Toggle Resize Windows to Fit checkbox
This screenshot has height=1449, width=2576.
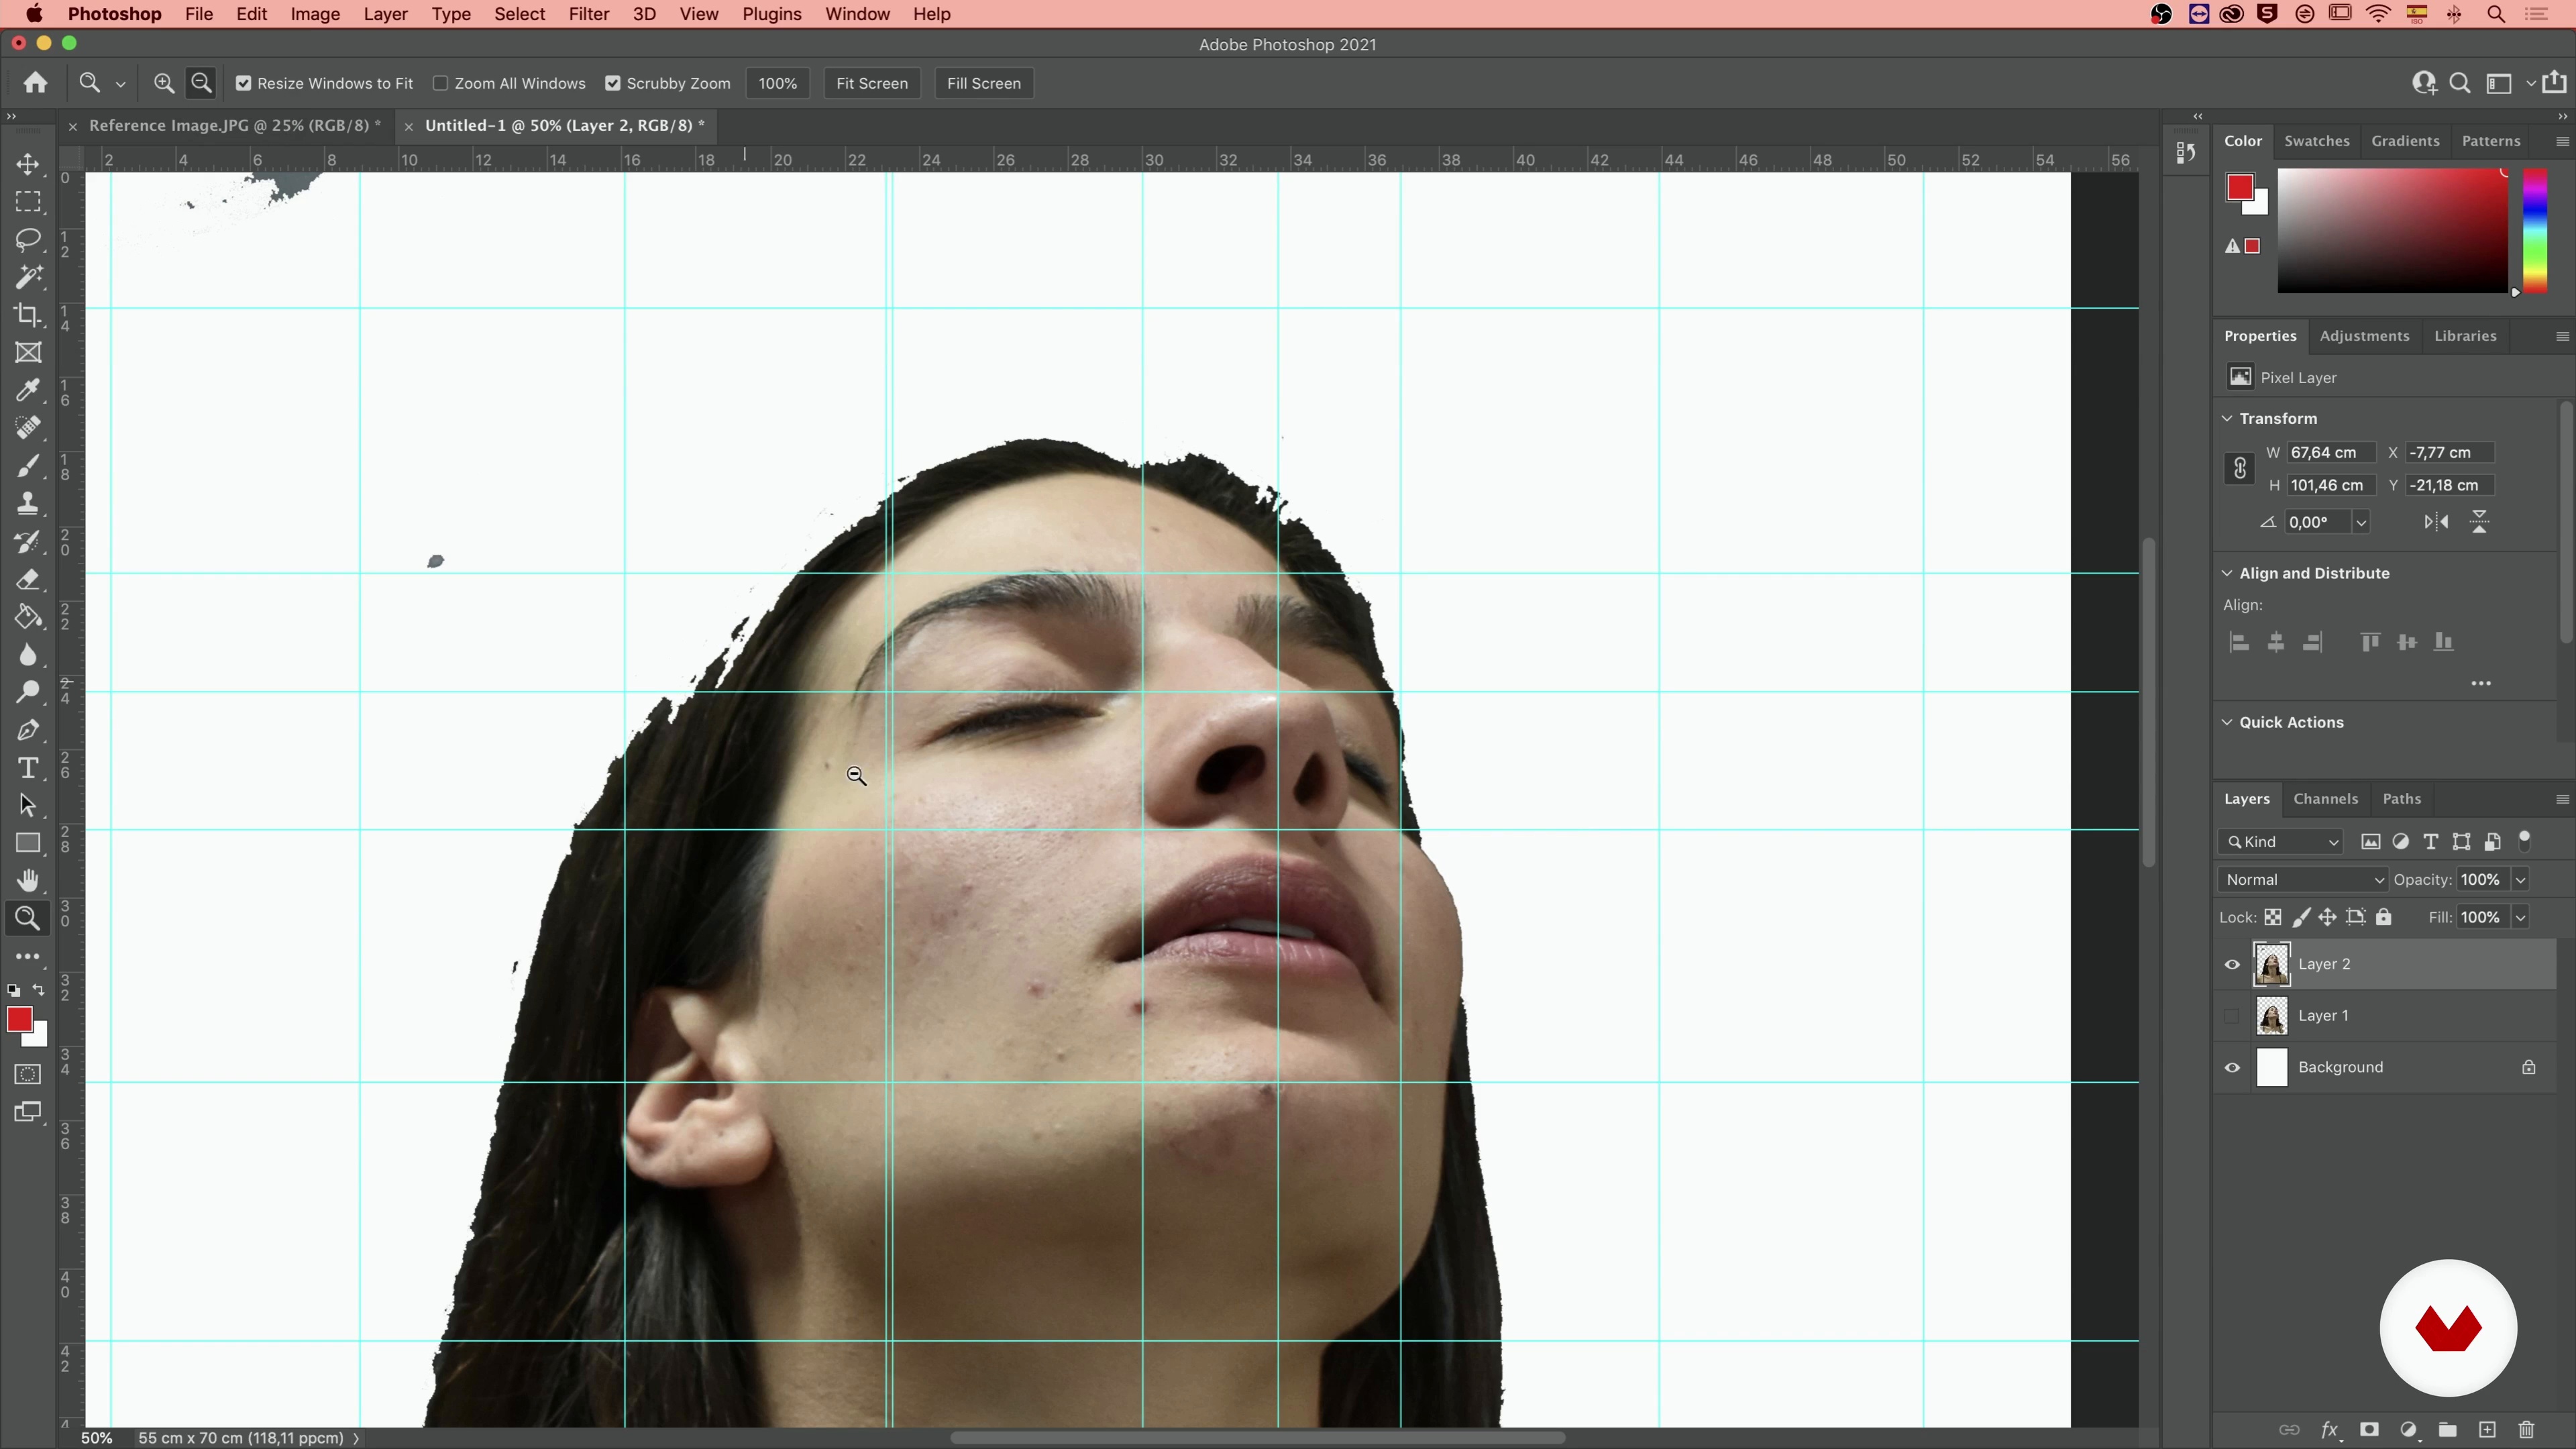[x=244, y=84]
